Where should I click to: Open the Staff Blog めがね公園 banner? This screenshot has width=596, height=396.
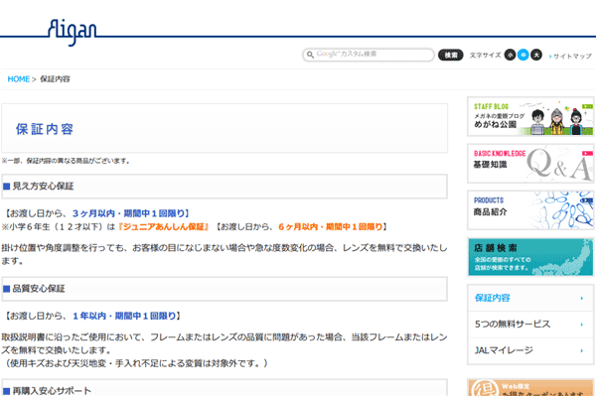coord(530,116)
